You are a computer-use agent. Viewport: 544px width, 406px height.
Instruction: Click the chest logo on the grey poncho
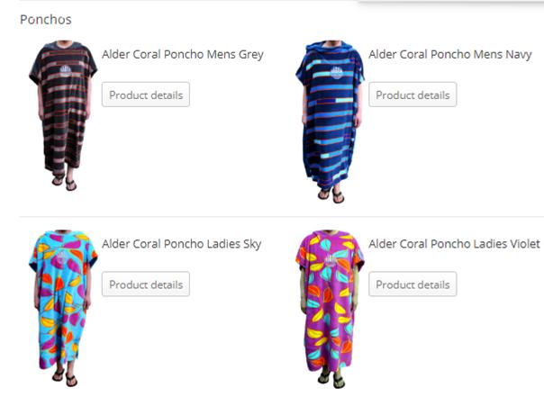coord(65,71)
